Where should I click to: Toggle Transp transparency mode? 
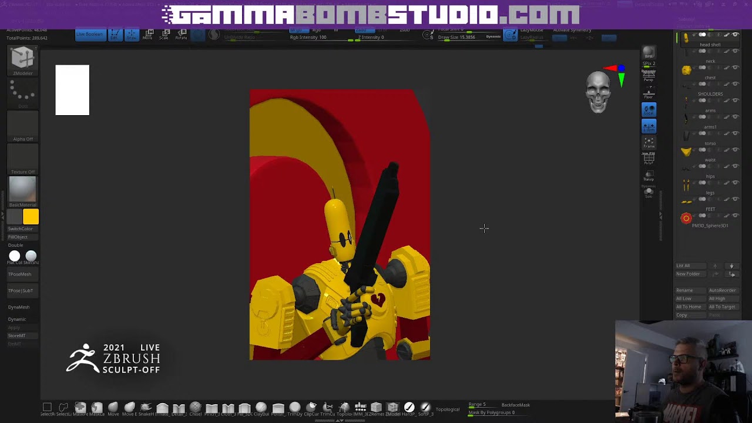coord(649,176)
